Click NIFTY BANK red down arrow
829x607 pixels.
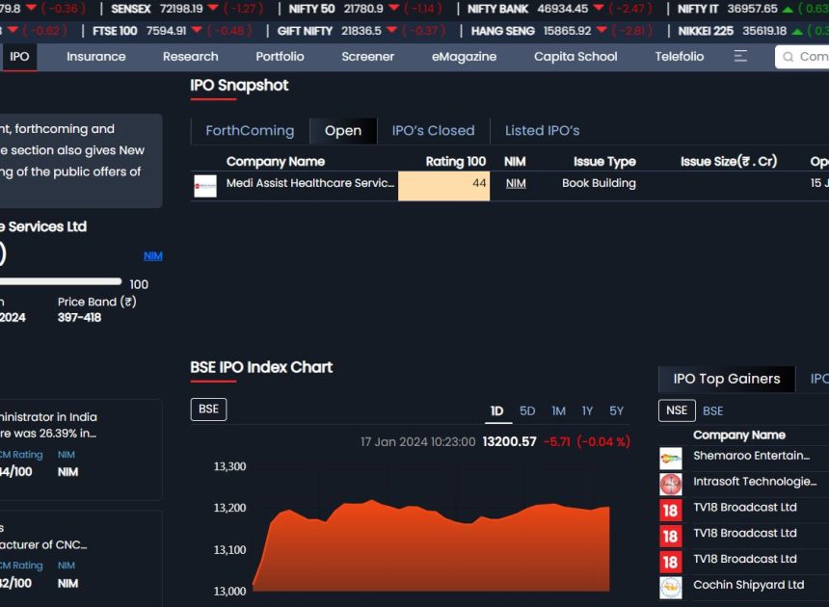pos(599,8)
